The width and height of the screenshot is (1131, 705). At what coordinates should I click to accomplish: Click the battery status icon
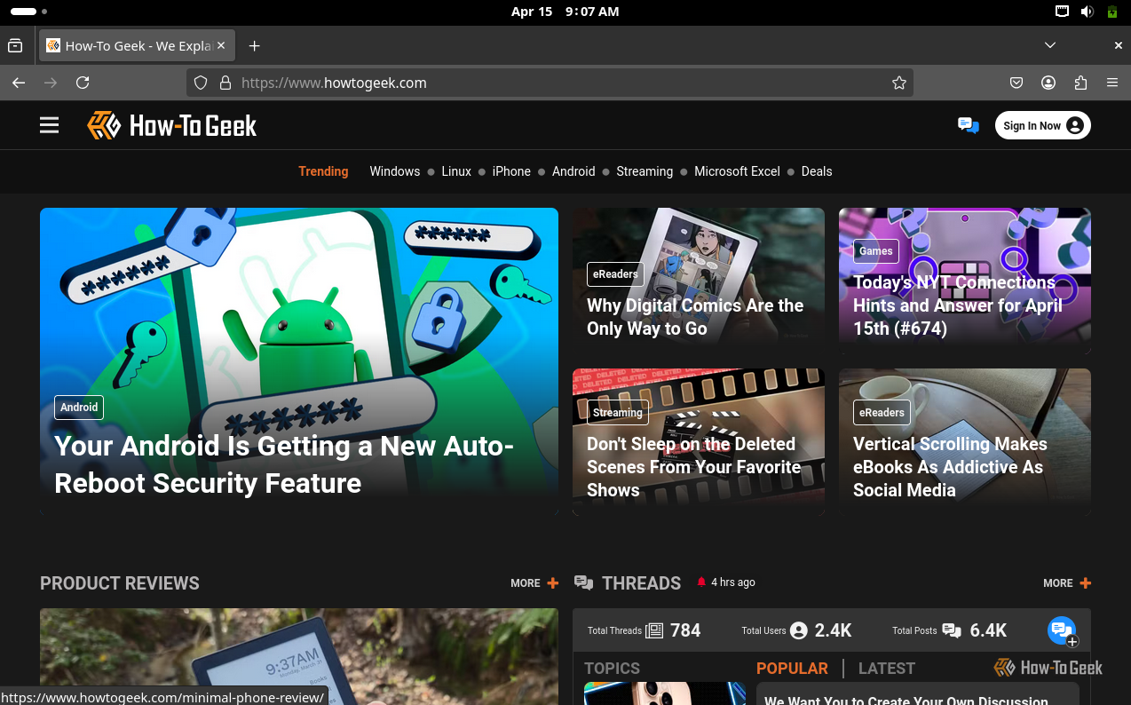[x=1112, y=12]
